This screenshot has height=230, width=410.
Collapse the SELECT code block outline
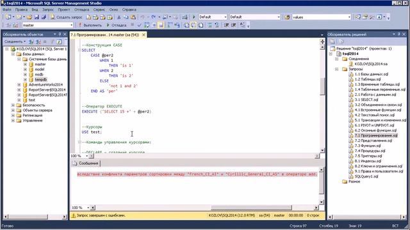pyautogui.click(x=79, y=50)
